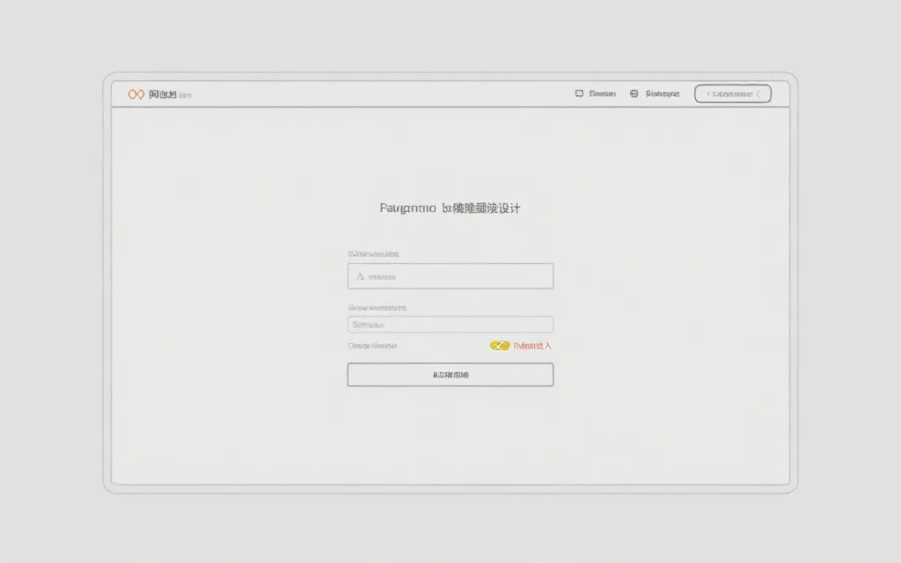Click the rounded outlined button in the top-right corner
Viewport: 901px width, 563px height.
tap(731, 93)
